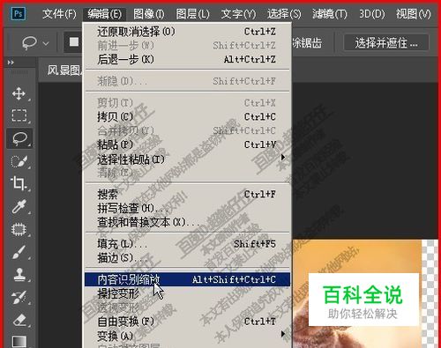Screen dimensions: 441x348
Task: Select the Brush tool
Action: [x=19, y=252]
